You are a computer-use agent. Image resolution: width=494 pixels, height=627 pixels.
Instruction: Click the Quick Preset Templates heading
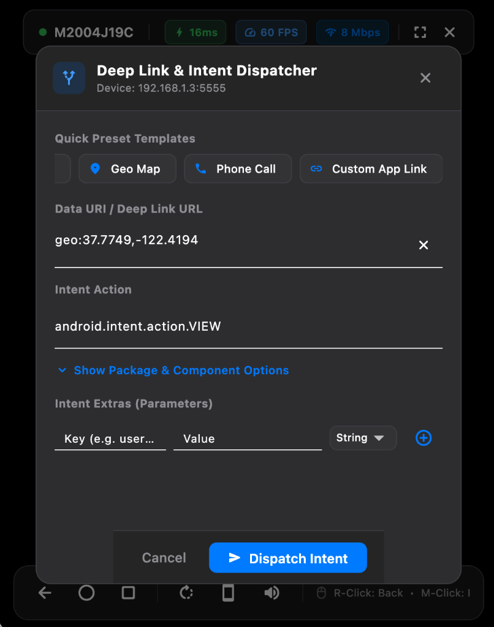pyautogui.click(x=125, y=138)
